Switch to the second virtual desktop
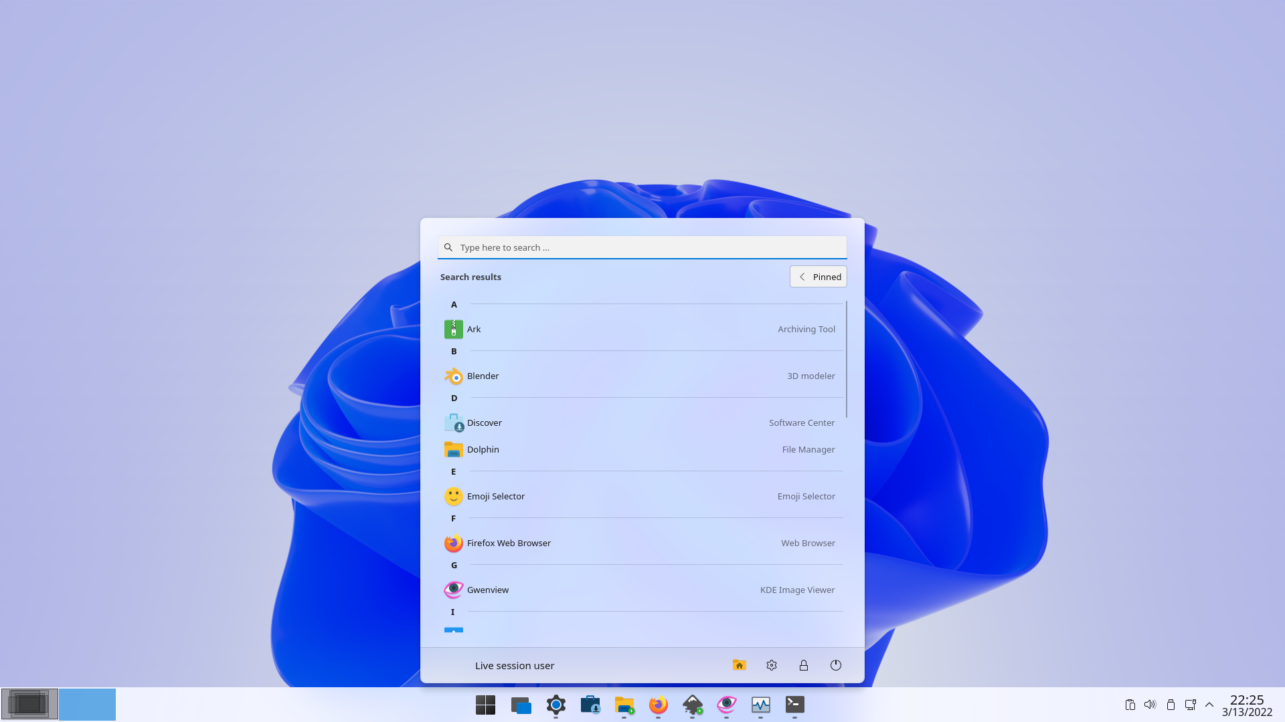This screenshot has width=1285, height=722. pyautogui.click(x=87, y=705)
